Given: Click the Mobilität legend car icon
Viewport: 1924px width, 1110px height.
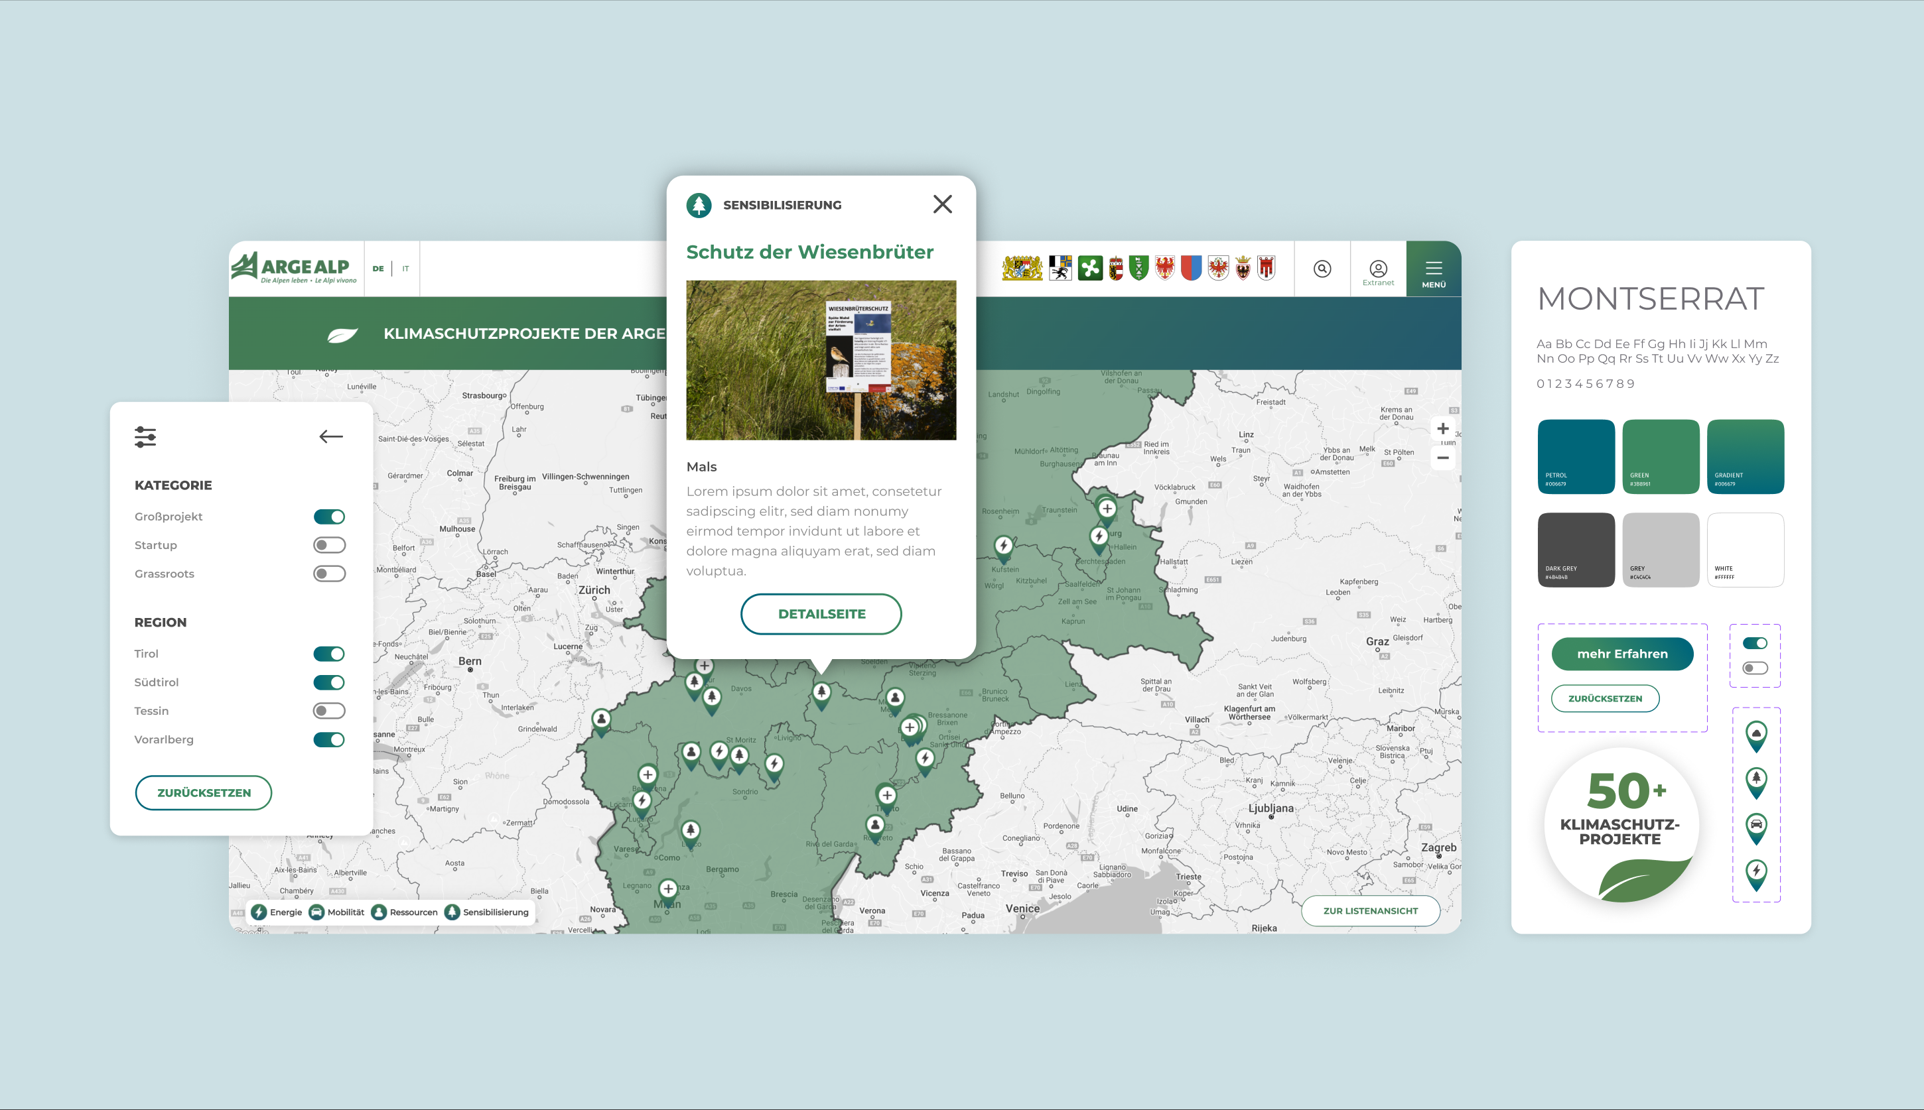Looking at the screenshot, I should coord(316,912).
